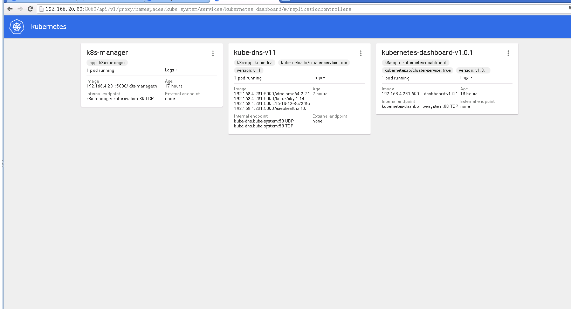Click the browser address bar URL
This screenshot has width=571, height=309.
(x=198, y=9)
